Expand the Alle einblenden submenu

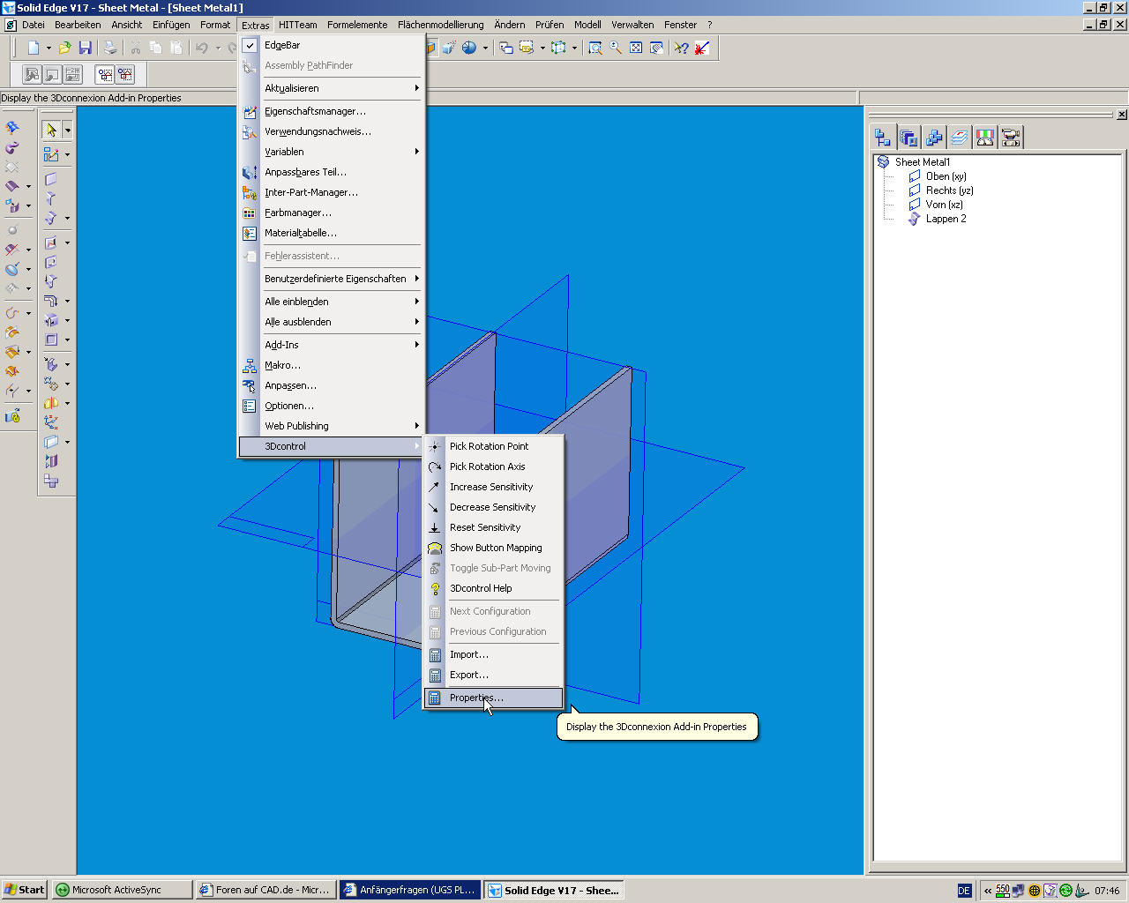(x=332, y=302)
